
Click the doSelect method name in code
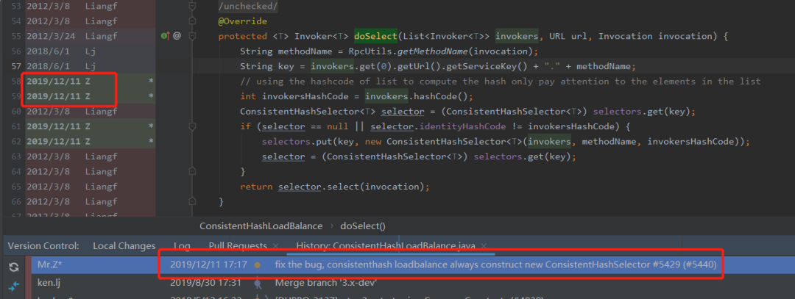tap(375, 36)
